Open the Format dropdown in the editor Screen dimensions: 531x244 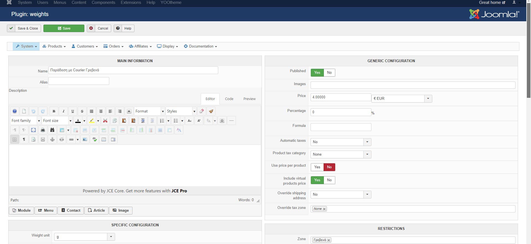point(150,111)
